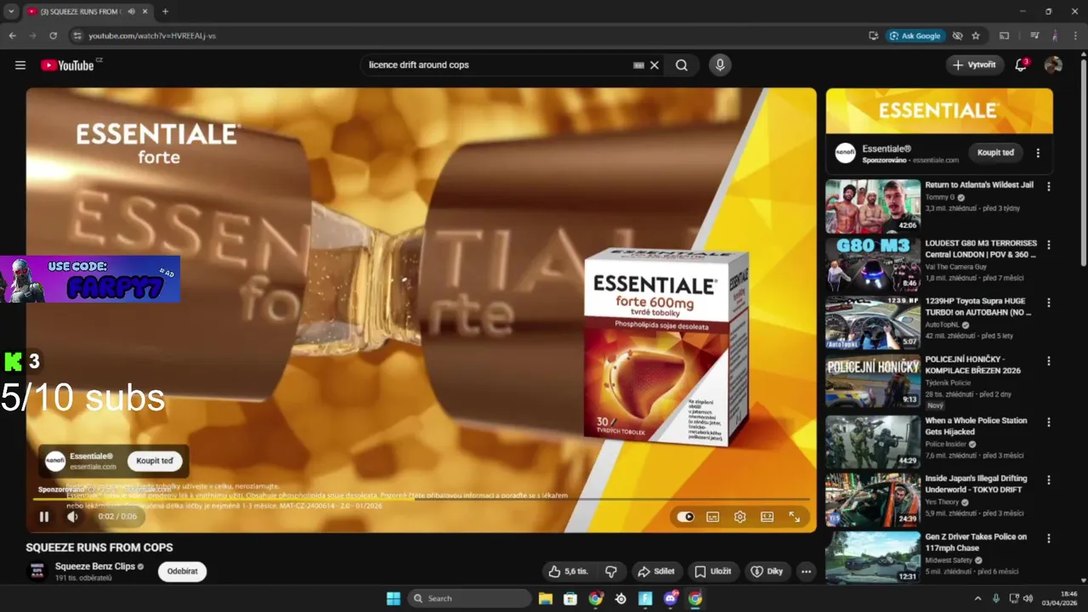
Task: Open the POLICEJNÍ HONIČKY video title
Action: coord(972,365)
